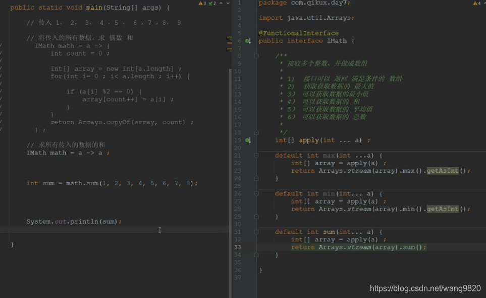Click 'Arrays.copyOf(array, count)' return statement
The width and height of the screenshot is (486, 298).
coord(122,122)
